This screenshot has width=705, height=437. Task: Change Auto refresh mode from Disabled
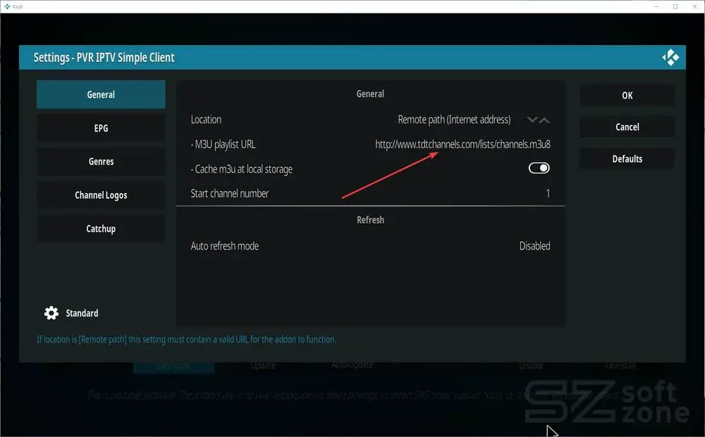coord(534,246)
